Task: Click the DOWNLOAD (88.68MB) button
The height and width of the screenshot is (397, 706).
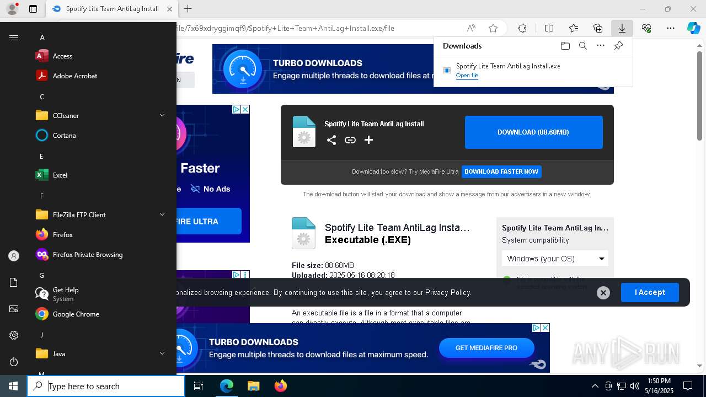Action: coord(533,132)
